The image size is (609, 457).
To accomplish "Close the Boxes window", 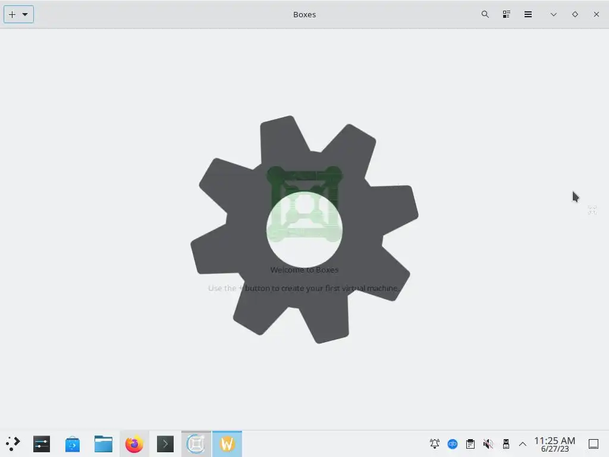I will (x=596, y=14).
